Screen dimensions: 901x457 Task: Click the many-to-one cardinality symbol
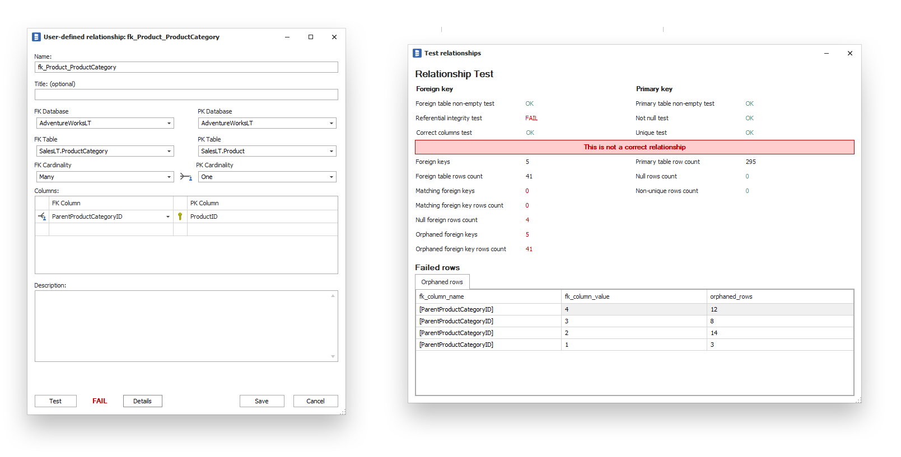click(185, 177)
